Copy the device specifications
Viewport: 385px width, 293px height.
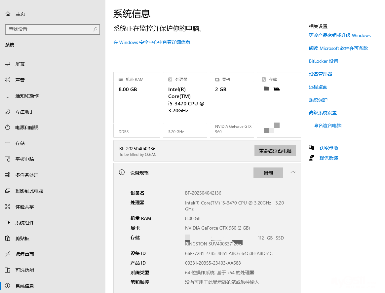coord(268,173)
